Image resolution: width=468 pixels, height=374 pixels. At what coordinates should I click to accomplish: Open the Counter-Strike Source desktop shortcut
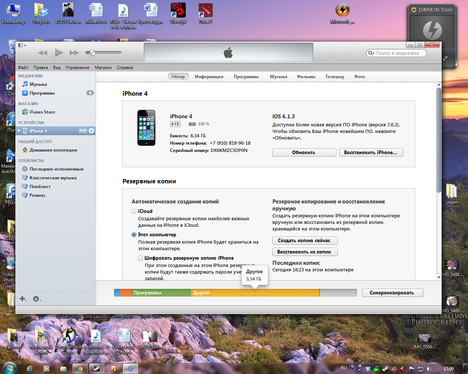click(68, 341)
